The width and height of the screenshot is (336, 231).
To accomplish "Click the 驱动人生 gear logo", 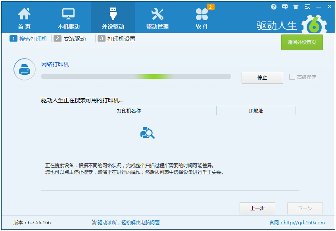I will (314, 25).
